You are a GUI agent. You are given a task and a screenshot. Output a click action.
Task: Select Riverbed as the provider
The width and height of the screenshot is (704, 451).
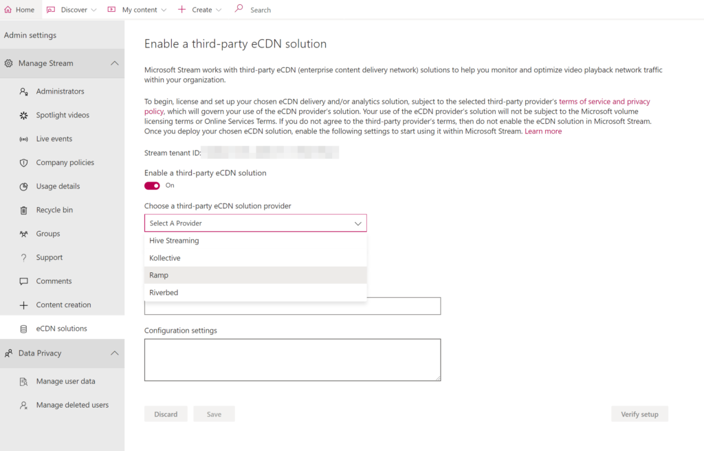(256, 292)
